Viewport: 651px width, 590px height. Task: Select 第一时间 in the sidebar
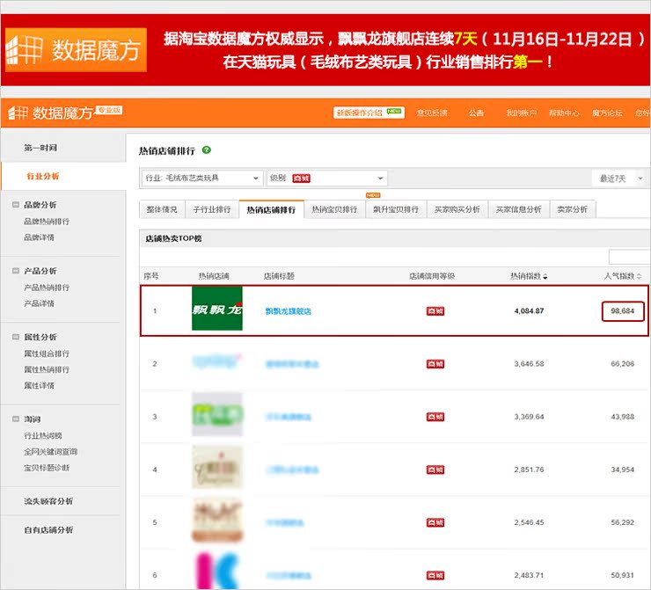(40, 148)
